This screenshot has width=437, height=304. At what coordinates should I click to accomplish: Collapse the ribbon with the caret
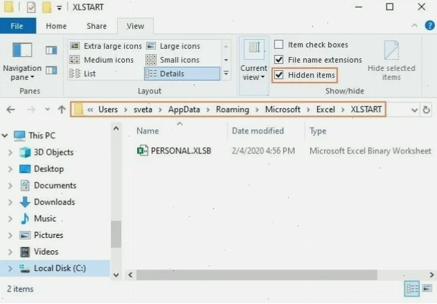tap(414, 26)
